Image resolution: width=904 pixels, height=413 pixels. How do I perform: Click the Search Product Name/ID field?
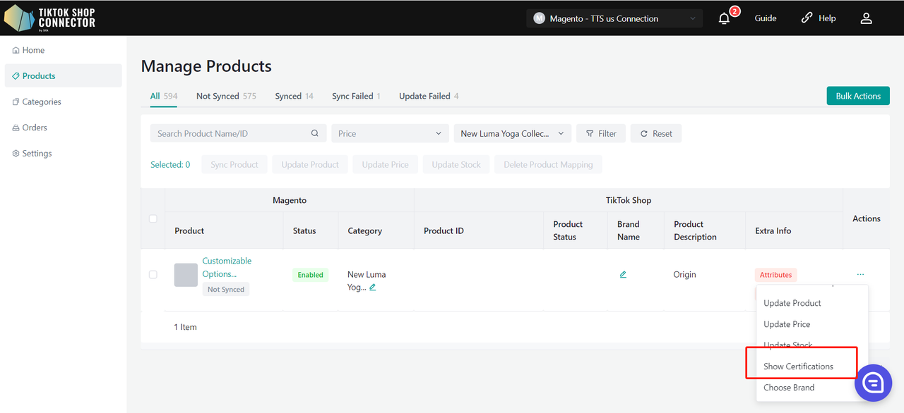point(230,134)
